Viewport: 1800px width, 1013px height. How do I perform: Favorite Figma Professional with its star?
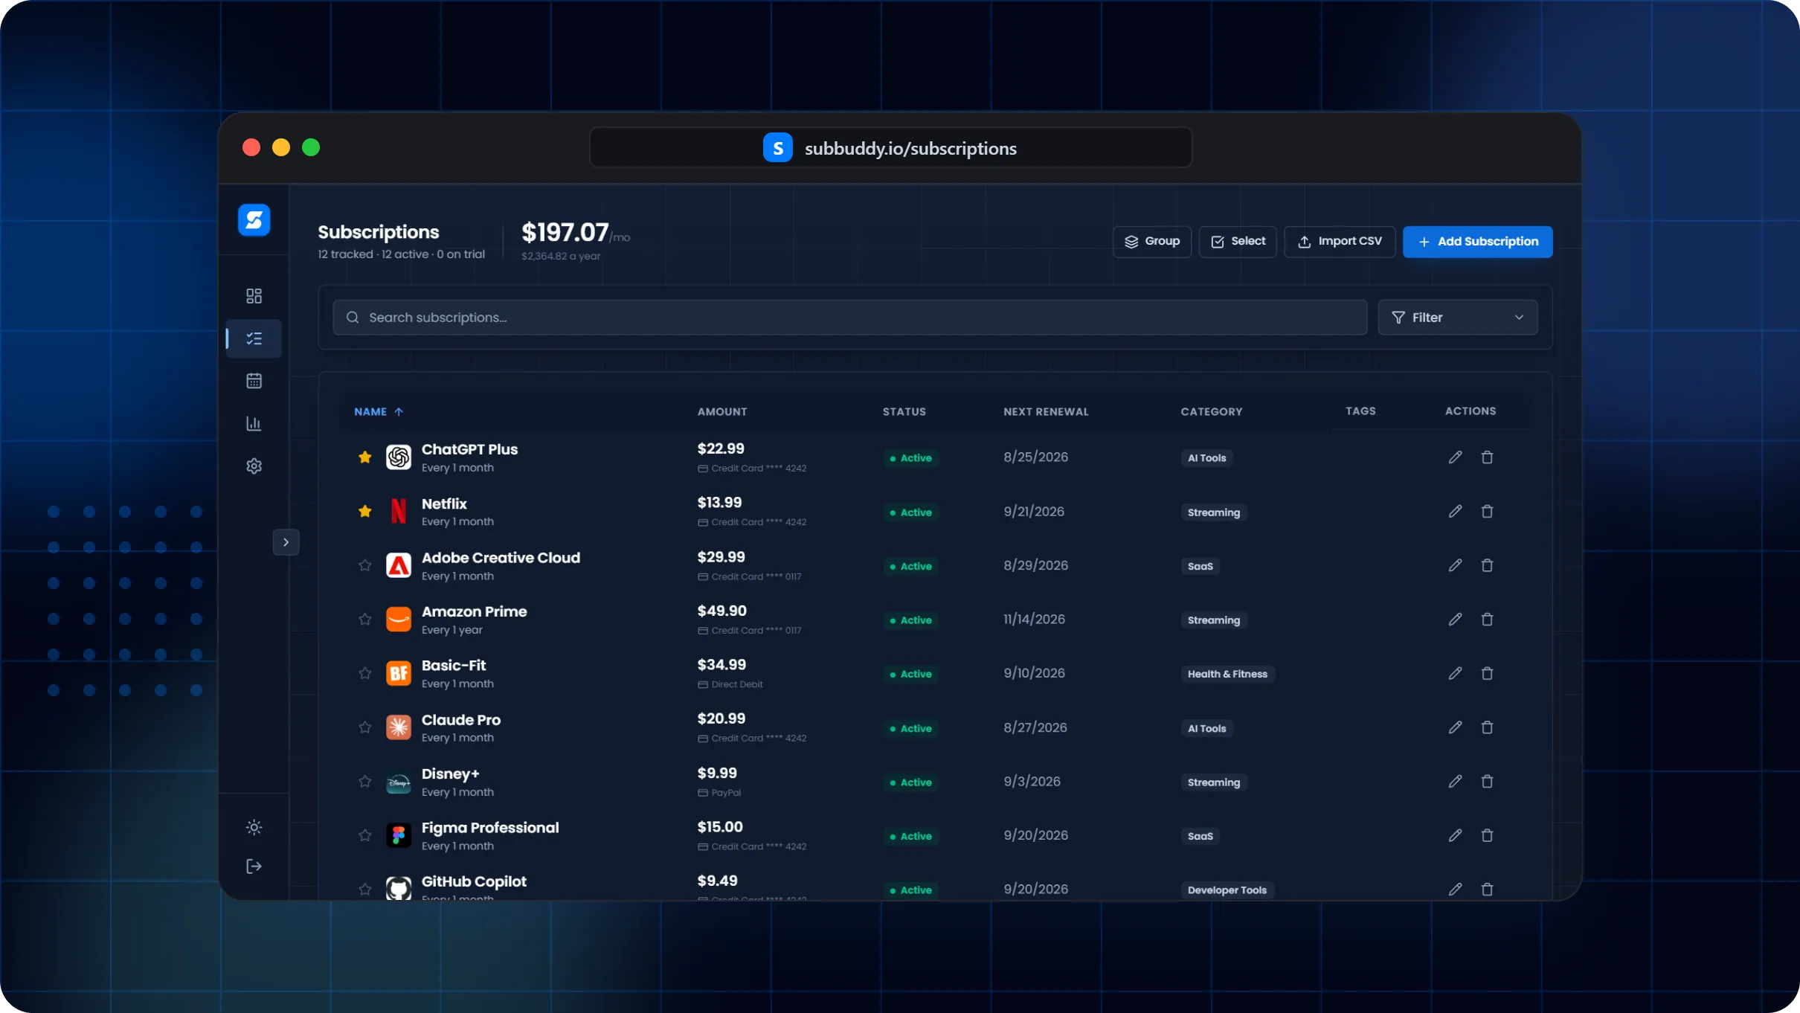click(x=364, y=835)
